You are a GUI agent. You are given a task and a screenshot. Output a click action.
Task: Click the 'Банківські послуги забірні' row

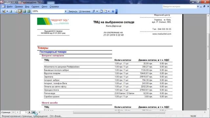pyautogui.click(x=108, y=70)
